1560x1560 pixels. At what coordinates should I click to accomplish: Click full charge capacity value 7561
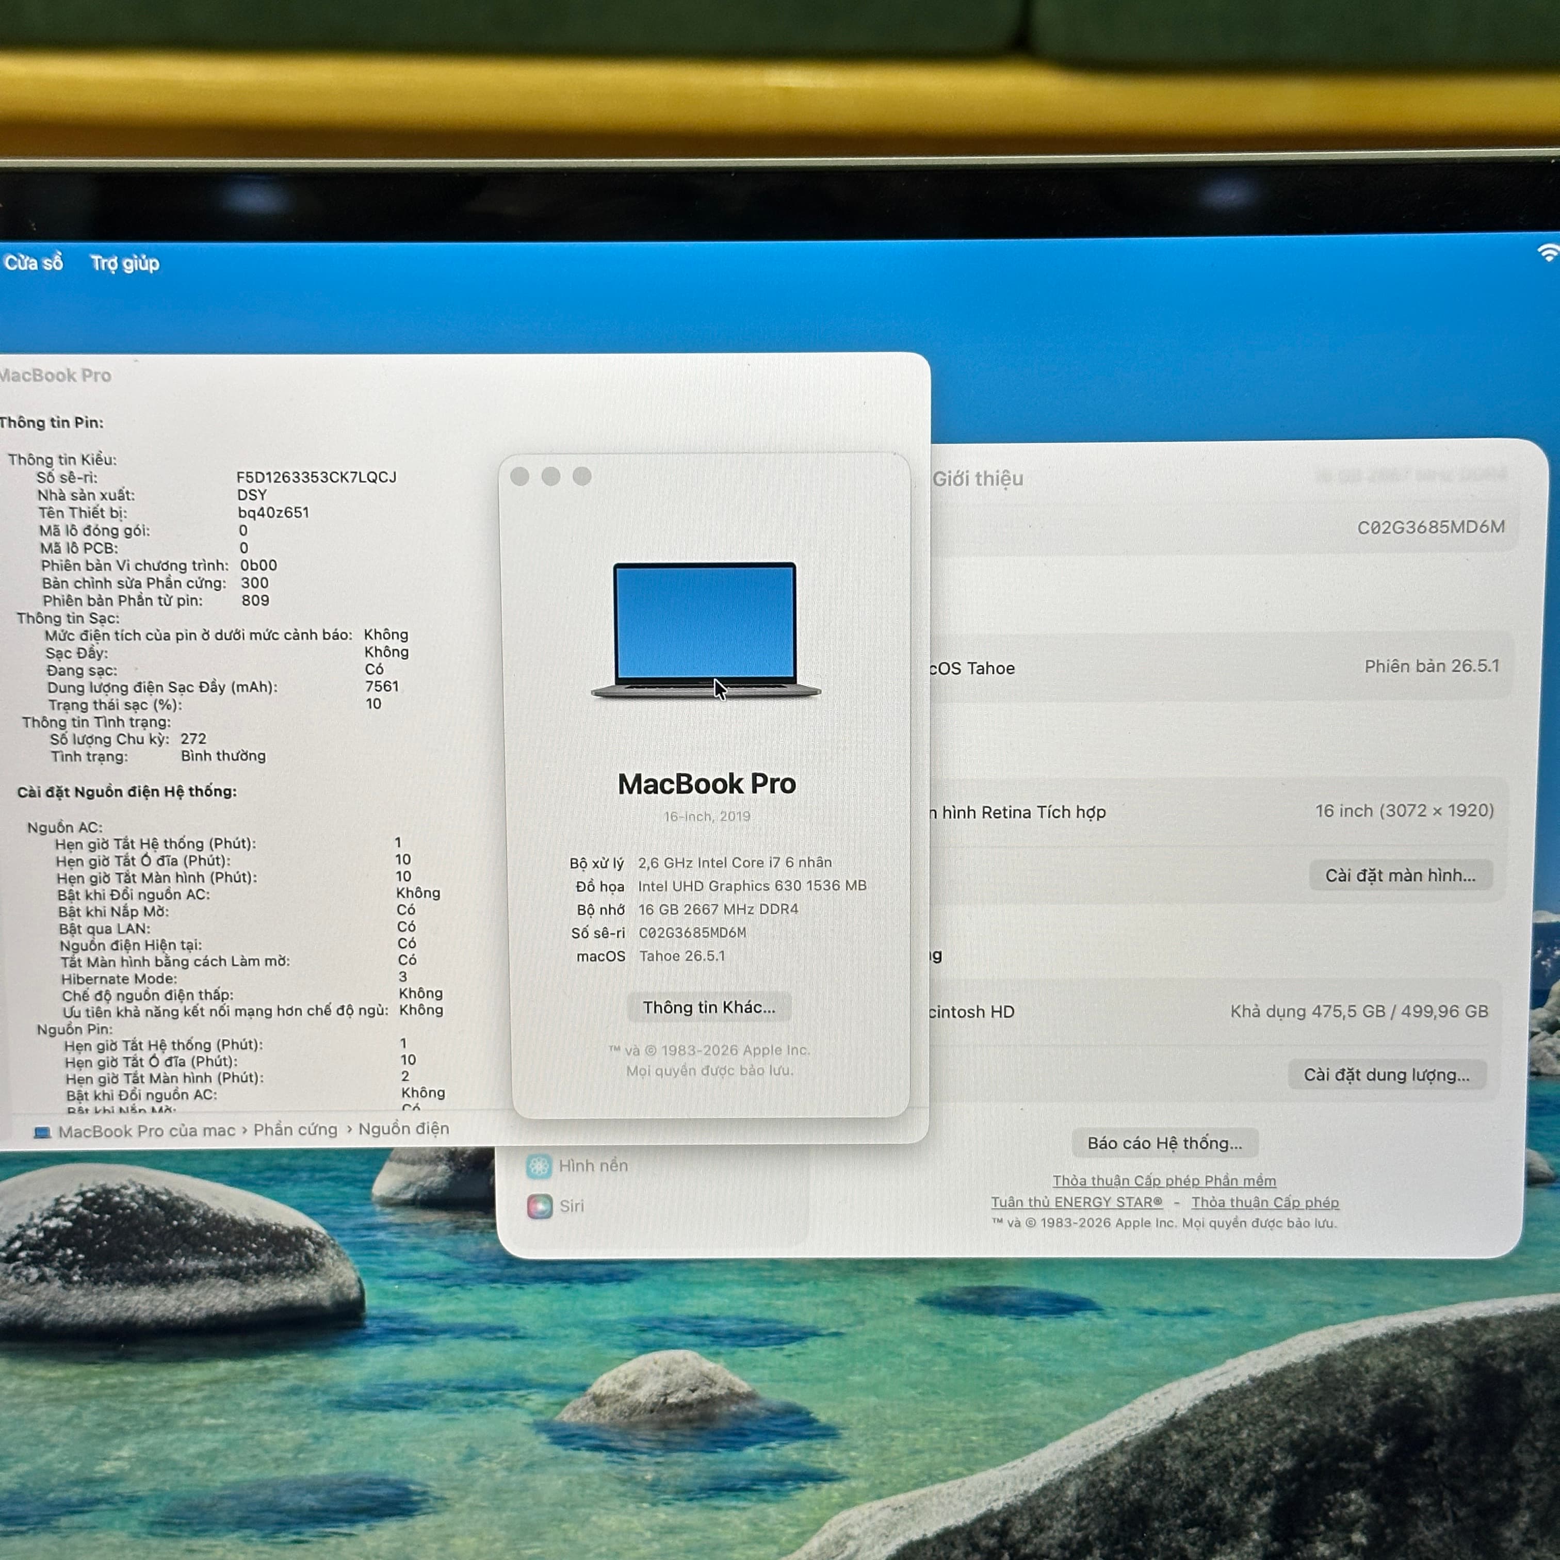pyautogui.click(x=382, y=686)
